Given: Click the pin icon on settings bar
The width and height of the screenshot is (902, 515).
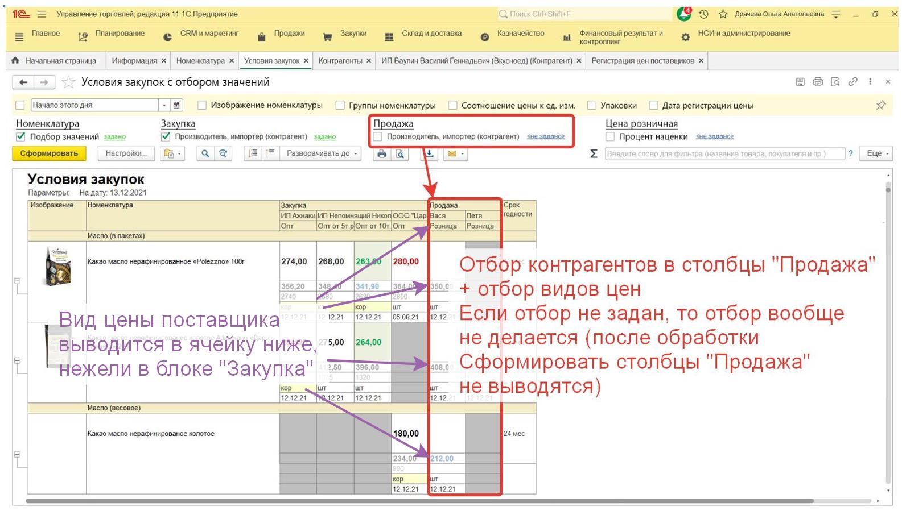Looking at the screenshot, I should [x=880, y=105].
